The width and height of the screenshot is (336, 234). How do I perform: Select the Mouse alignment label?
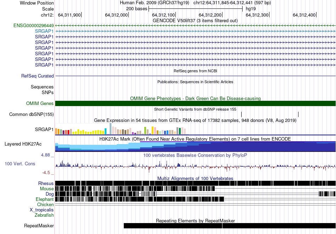[x=47, y=189]
